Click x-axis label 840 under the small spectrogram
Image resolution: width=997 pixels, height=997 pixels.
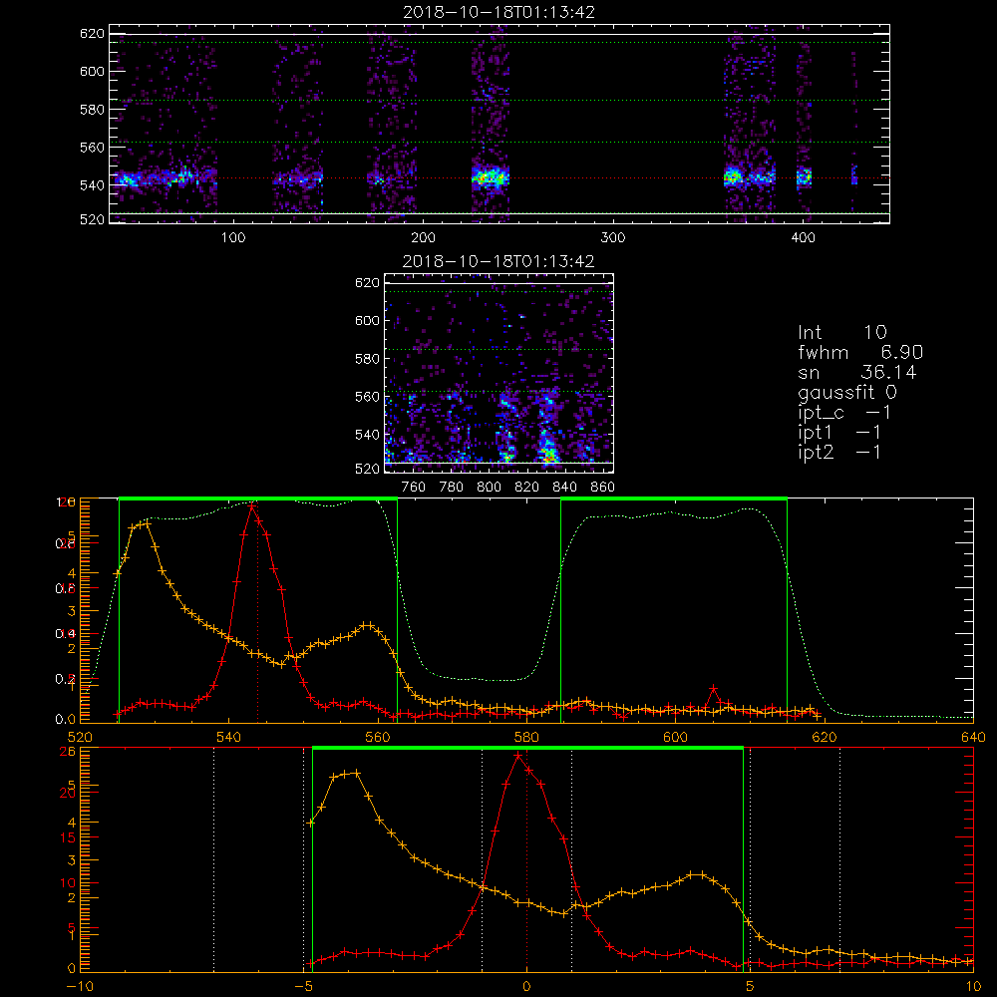564,488
